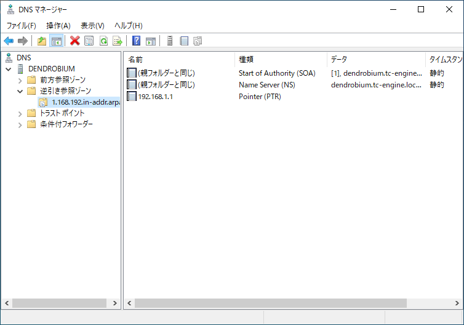464x325 pixels.
Task: Select the 1.168.192.in-addr.arpa zone
Action: click(x=86, y=102)
